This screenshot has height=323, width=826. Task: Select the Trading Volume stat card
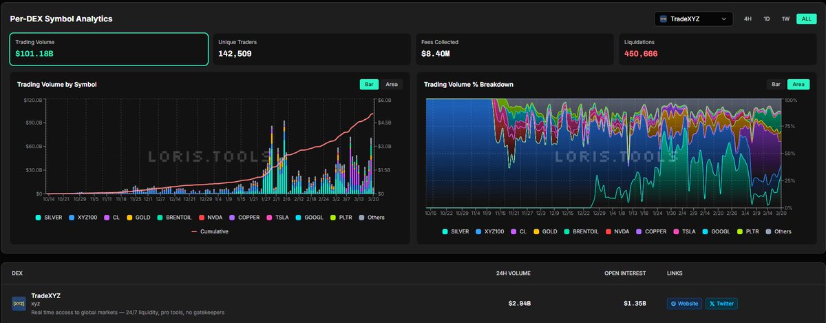[109, 49]
